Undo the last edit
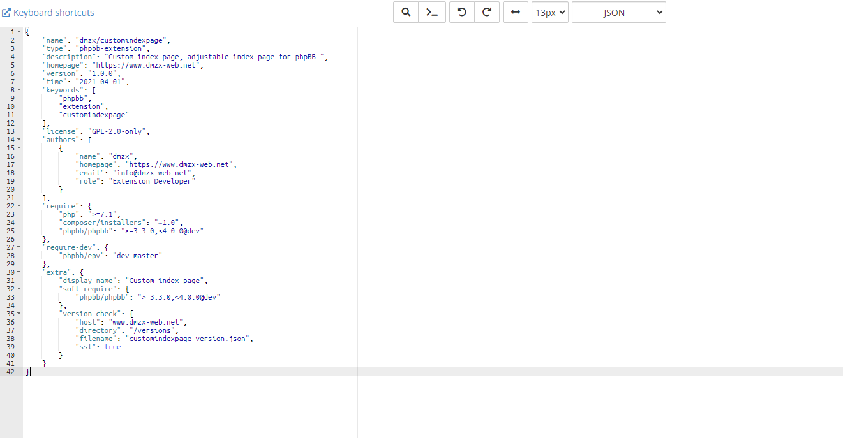The image size is (843, 438). pyautogui.click(x=462, y=12)
